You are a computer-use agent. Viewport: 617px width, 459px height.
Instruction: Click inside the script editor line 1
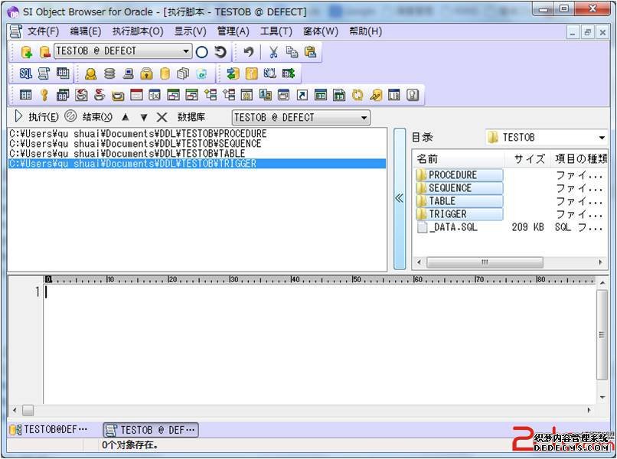pos(306,292)
